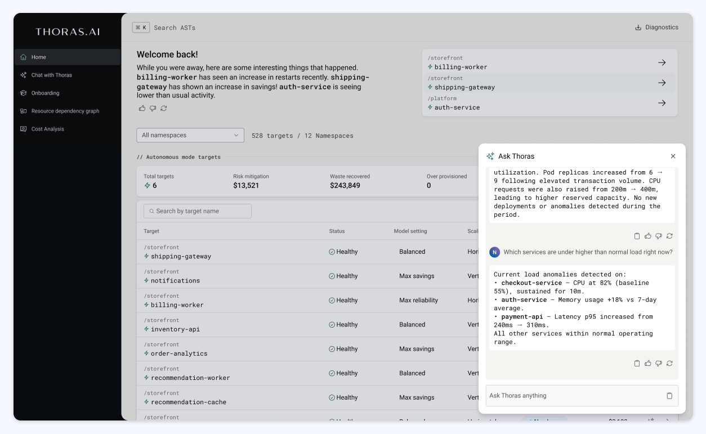The width and height of the screenshot is (706, 434).
Task: Close the Ask Thoras panel
Action: (x=673, y=156)
